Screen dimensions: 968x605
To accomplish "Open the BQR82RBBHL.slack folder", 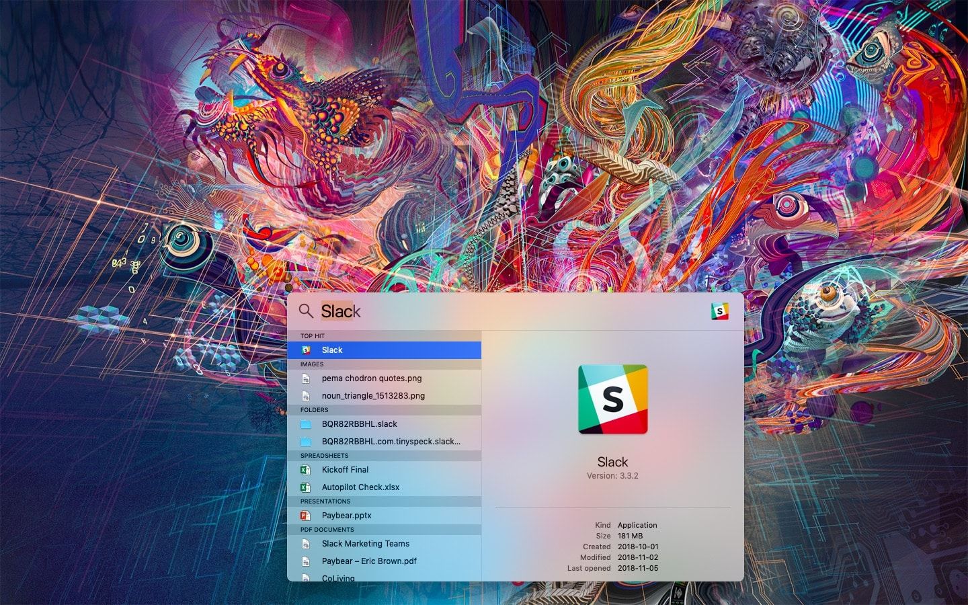I will [384, 424].
